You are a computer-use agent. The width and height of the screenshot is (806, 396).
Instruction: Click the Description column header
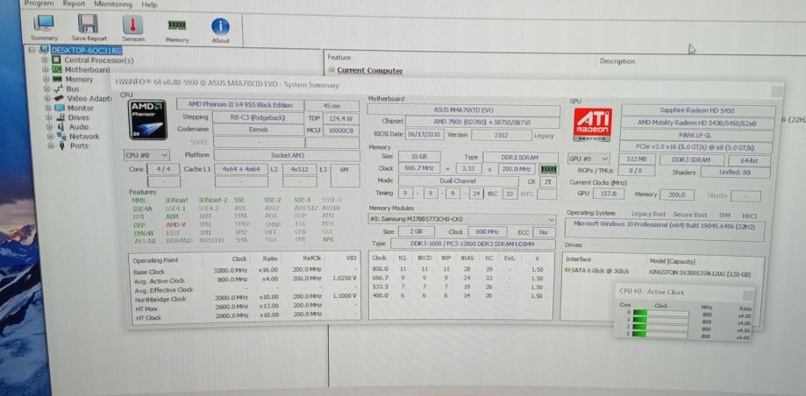[617, 61]
